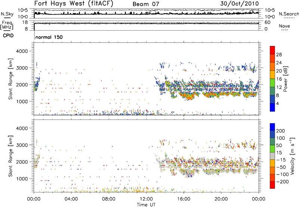Click the "20:00" time tick label
The height and width of the screenshot is (207, 299).
(x=221, y=199)
